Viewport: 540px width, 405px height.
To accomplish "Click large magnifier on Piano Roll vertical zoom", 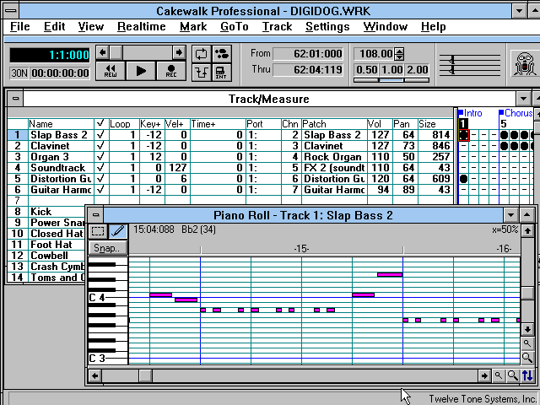I will (x=527, y=358).
